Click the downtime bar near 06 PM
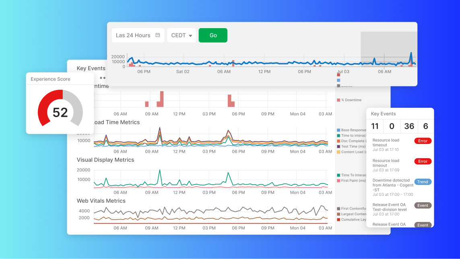460x259 pixels. [x=230, y=101]
